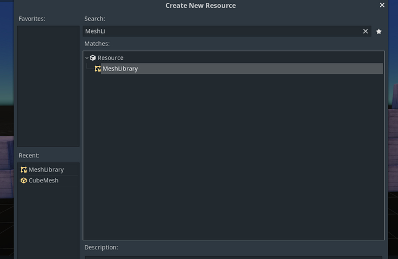This screenshot has width=398, height=259.
Task: Click empty space below CubeMesh in Recent
Action: [x=48, y=222]
